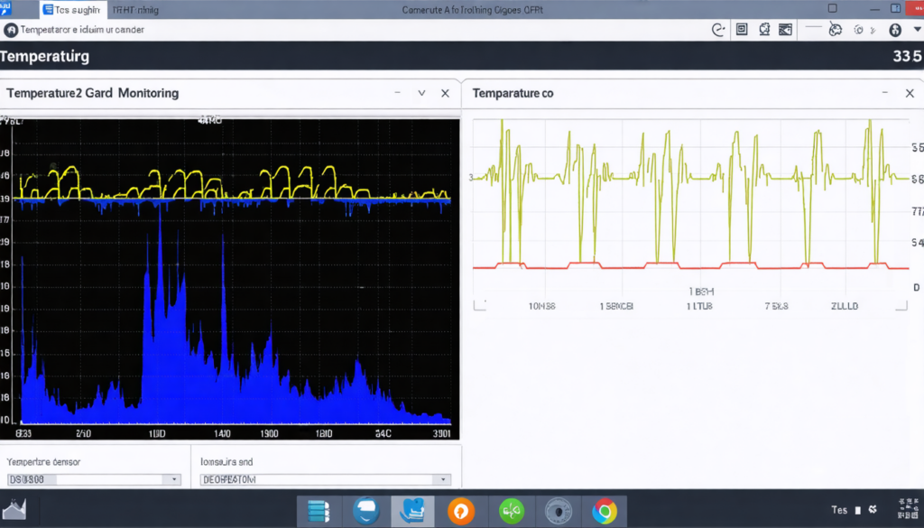Screen dimensions: 924x528
Task: Close the Temparature co panel
Action: (x=910, y=93)
